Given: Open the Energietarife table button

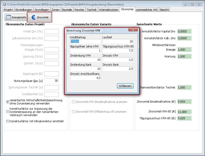Looking at the screenshot, I should click(x=16, y=17).
